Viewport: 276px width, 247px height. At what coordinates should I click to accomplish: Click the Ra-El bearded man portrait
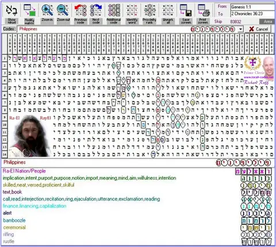coord(30,136)
